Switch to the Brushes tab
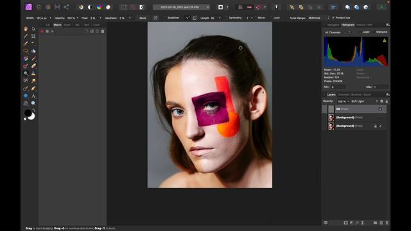The width and height of the screenshot is (411, 231). 356,94
